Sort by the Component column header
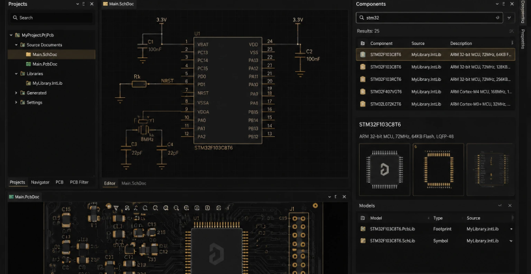 (x=381, y=44)
